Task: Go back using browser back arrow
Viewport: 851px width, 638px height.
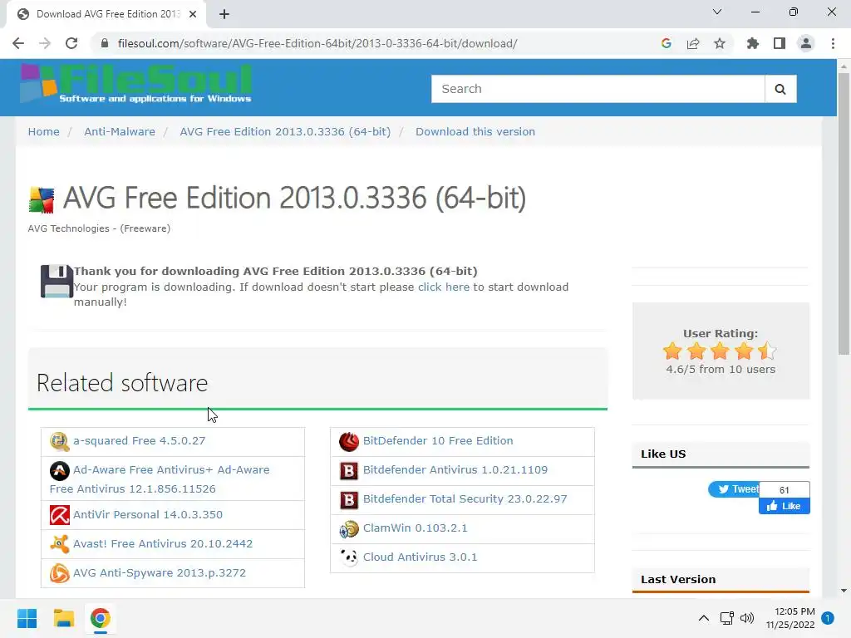Action: (x=18, y=43)
